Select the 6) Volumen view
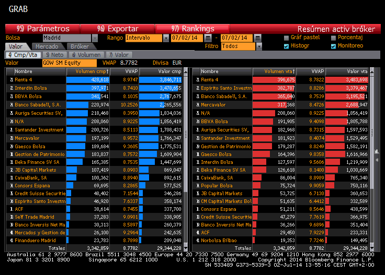This screenshot has width=385, height=275. 86,55
